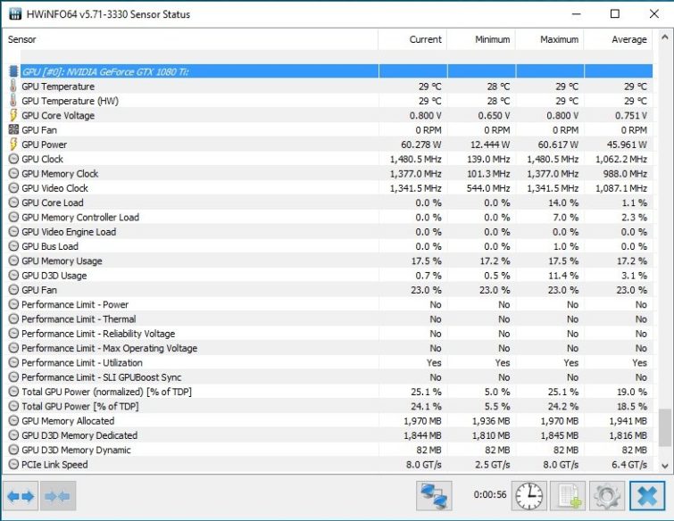Select the GPU Video Clock row label
The width and height of the screenshot is (674, 521).
[54, 188]
